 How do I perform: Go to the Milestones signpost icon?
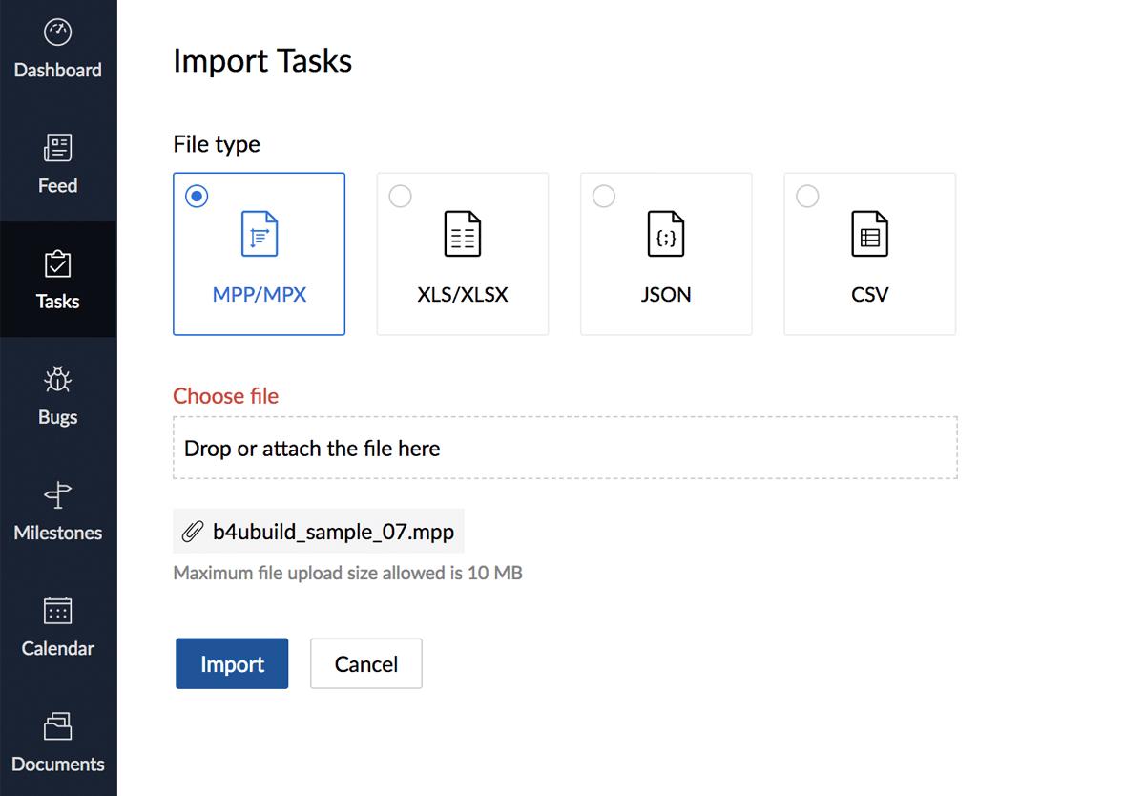pos(58,495)
